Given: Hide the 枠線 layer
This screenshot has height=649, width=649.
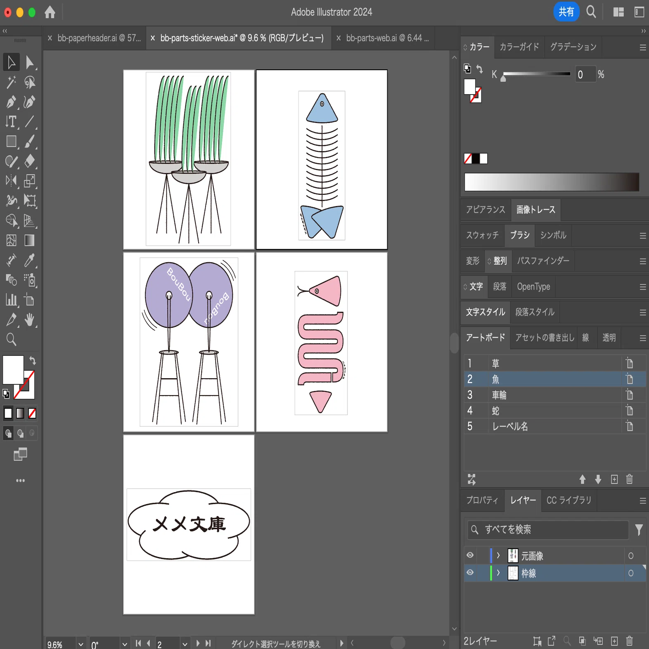Looking at the screenshot, I should point(470,573).
